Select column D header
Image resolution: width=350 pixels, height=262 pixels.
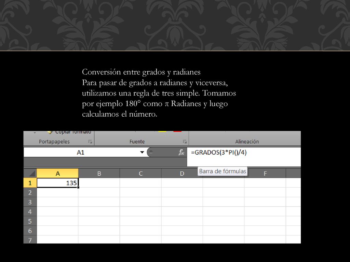pos(182,173)
